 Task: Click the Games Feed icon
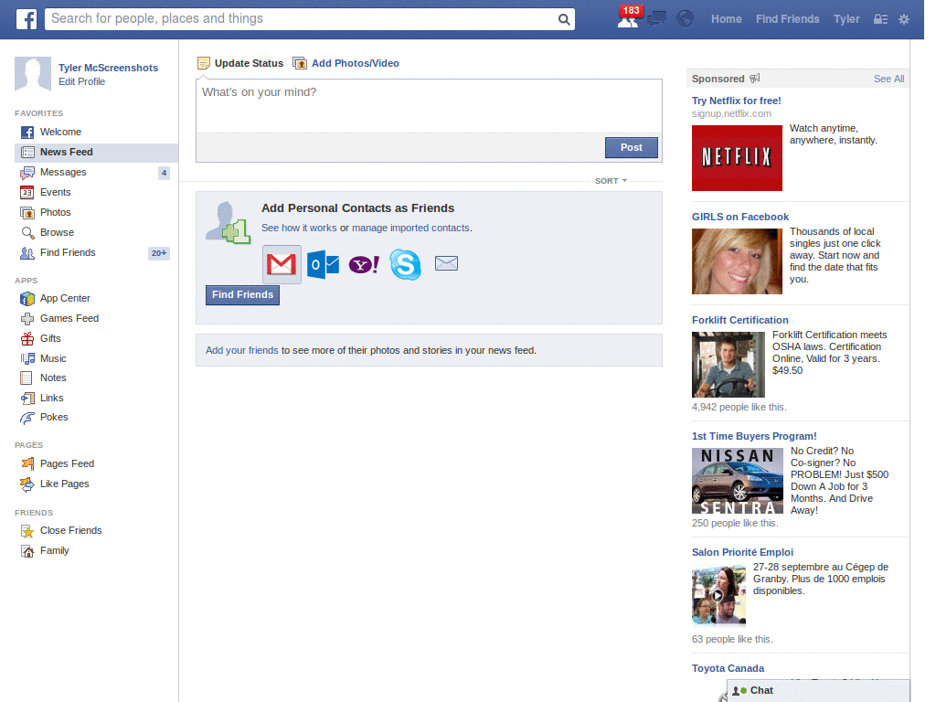pyautogui.click(x=27, y=319)
